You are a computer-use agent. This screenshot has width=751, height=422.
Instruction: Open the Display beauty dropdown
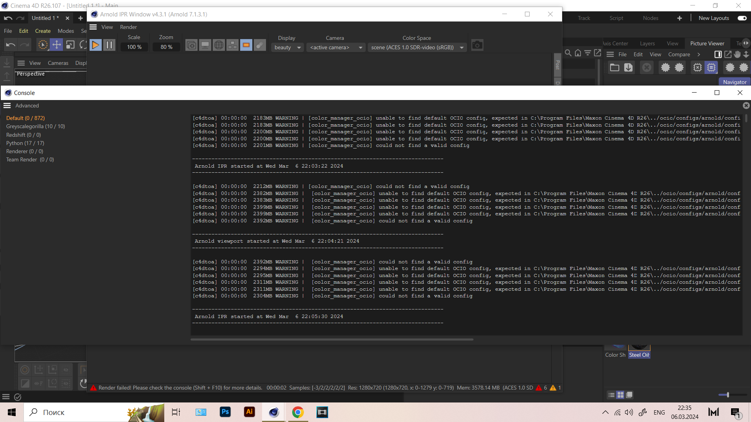coord(287,47)
